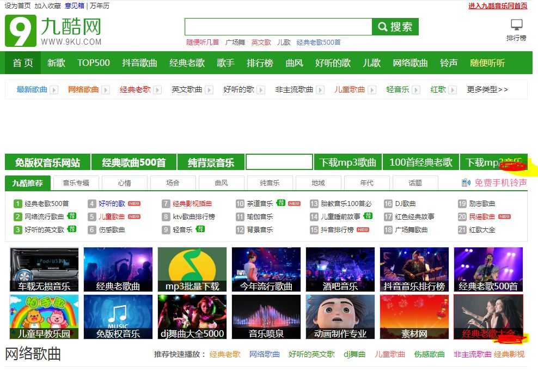Click the number 1 badge for 经典老歌500首
538x370 pixels.
coord(18,204)
